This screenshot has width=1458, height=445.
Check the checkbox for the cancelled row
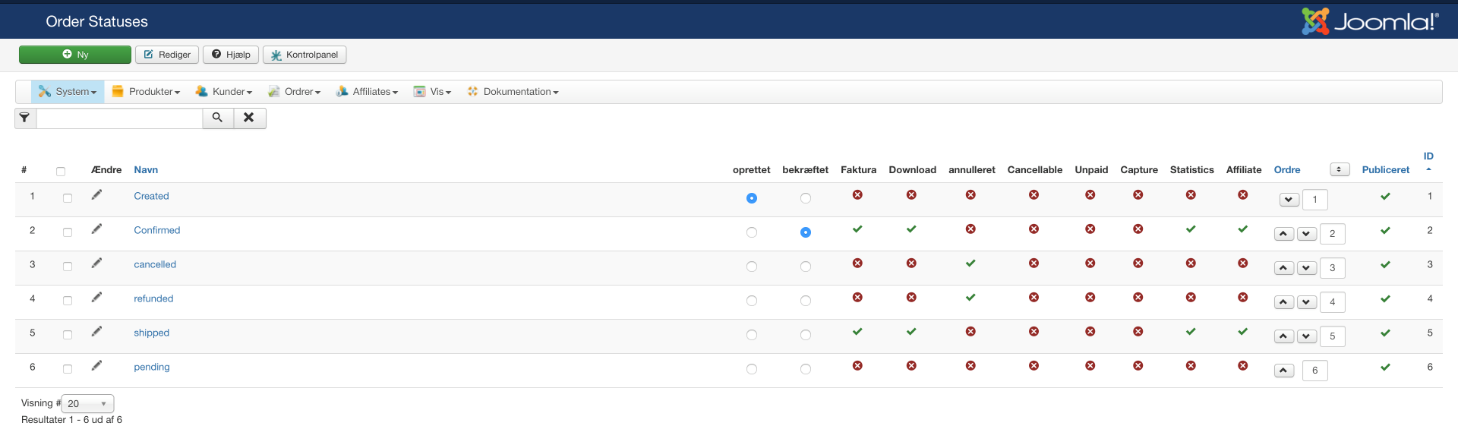coord(68,267)
